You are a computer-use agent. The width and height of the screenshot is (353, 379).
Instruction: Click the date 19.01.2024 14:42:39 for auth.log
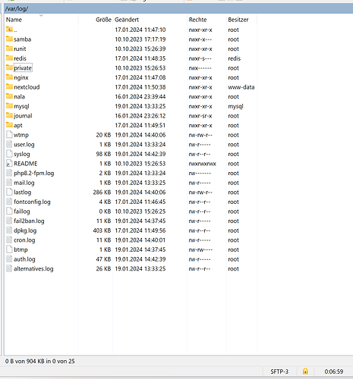click(140, 259)
